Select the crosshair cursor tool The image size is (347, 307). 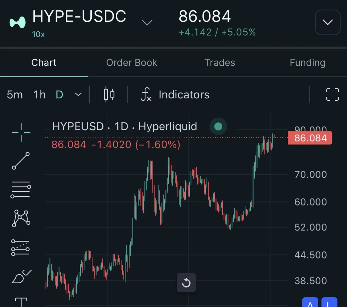coord(21,132)
